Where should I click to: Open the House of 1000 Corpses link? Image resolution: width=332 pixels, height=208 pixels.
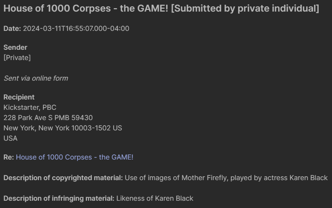tap(75, 157)
